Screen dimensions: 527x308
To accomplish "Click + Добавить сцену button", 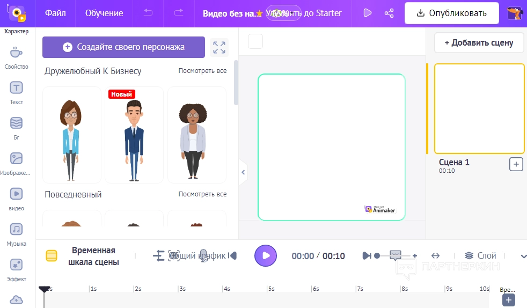I will pyautogui.click(x=479, y=42).
